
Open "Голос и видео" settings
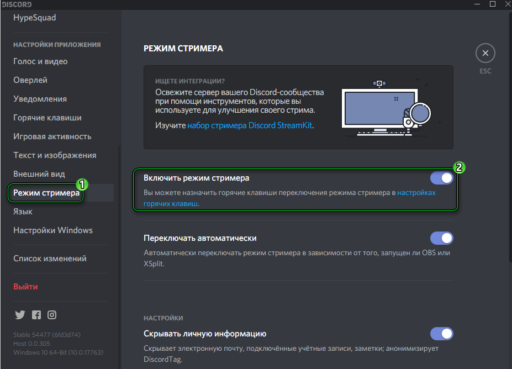tap(40, 61)
